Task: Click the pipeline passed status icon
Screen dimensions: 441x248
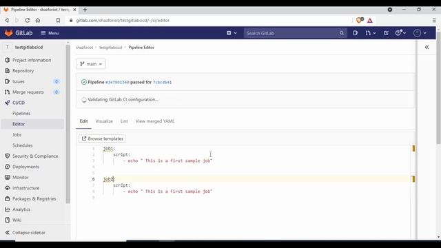Action: tap(84, 82)
